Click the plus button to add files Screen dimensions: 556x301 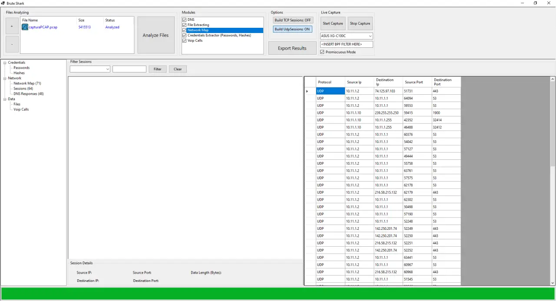pos(12,26)
